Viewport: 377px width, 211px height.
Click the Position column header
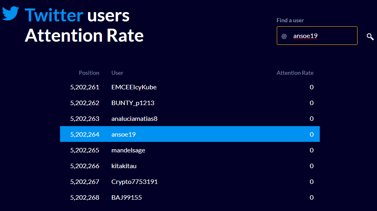coord(89,73)
